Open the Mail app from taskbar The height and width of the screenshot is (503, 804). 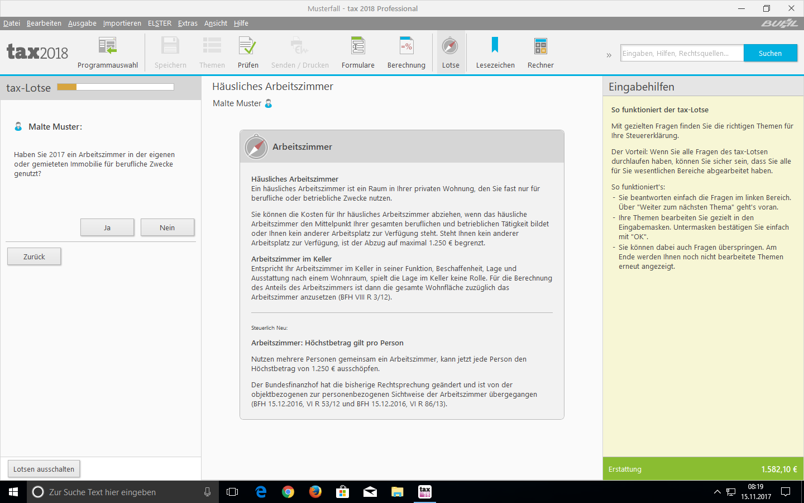pyautogui.click(x=370, y=492)
